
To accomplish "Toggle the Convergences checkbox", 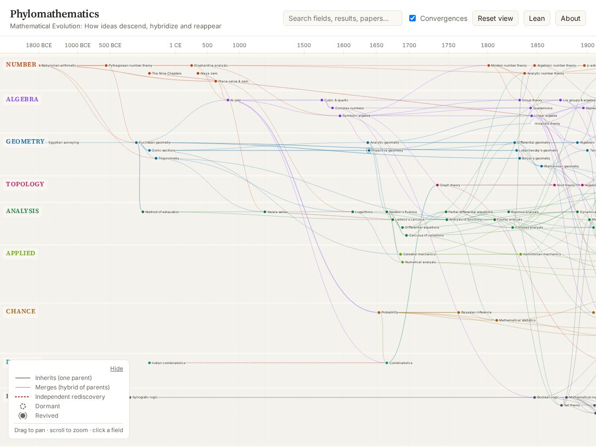I will pyautogui.click(x=412, y=18).
